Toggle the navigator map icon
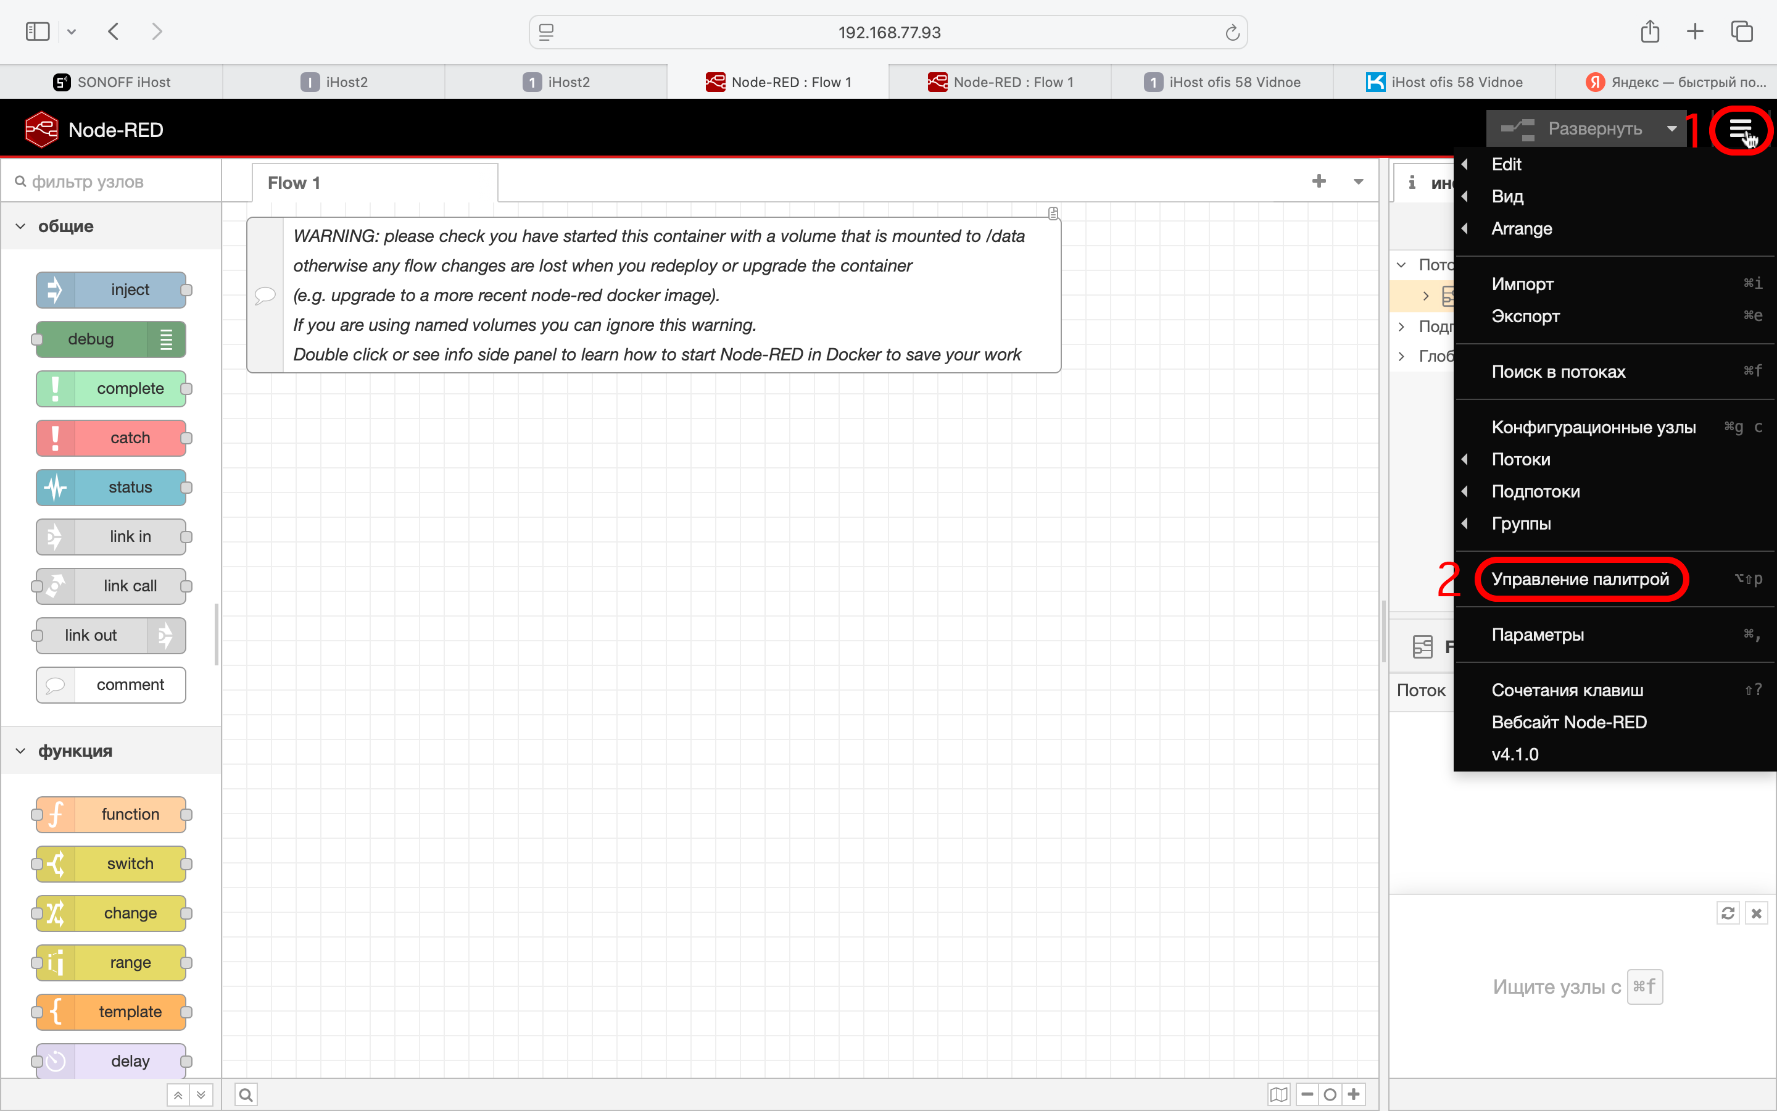The height and width of the screenshot is (1111, 1777). 1278,1095
